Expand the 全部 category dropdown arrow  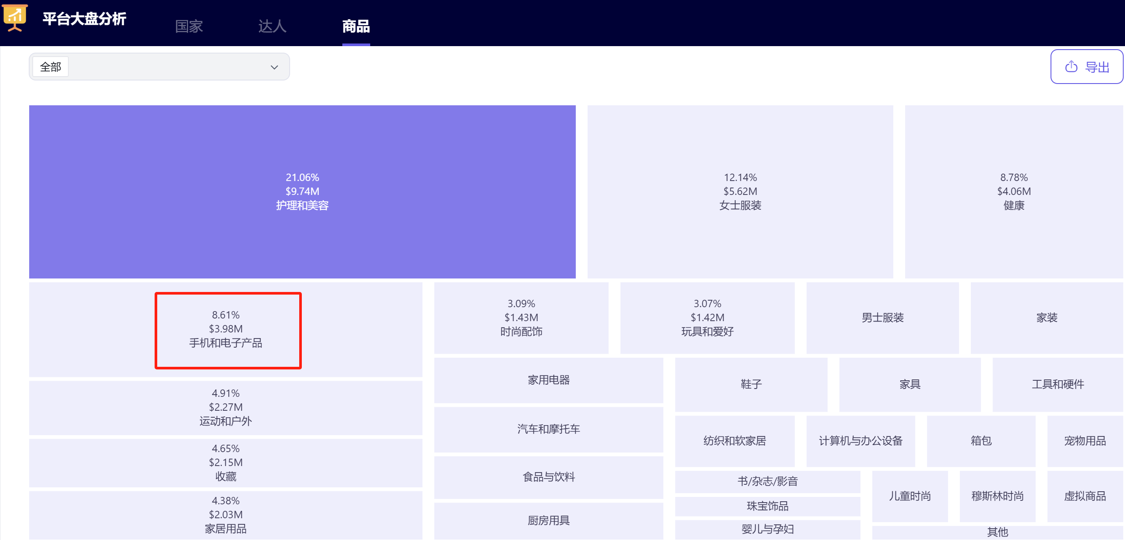click(x=274, y=67)
